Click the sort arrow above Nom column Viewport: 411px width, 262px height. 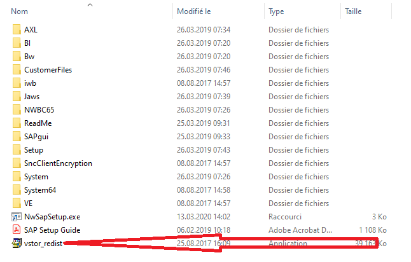(x=90, y=4)
